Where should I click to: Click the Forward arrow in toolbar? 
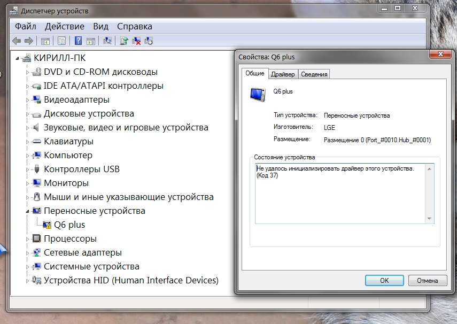29,41
